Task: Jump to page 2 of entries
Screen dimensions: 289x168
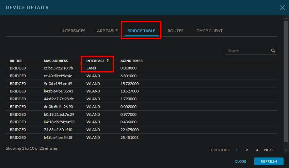Action: [x=247, y=150]
